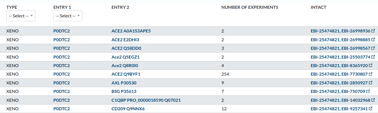Open the TYPE filter dropdown
The image size is (378, 113).
coord(21,16)
